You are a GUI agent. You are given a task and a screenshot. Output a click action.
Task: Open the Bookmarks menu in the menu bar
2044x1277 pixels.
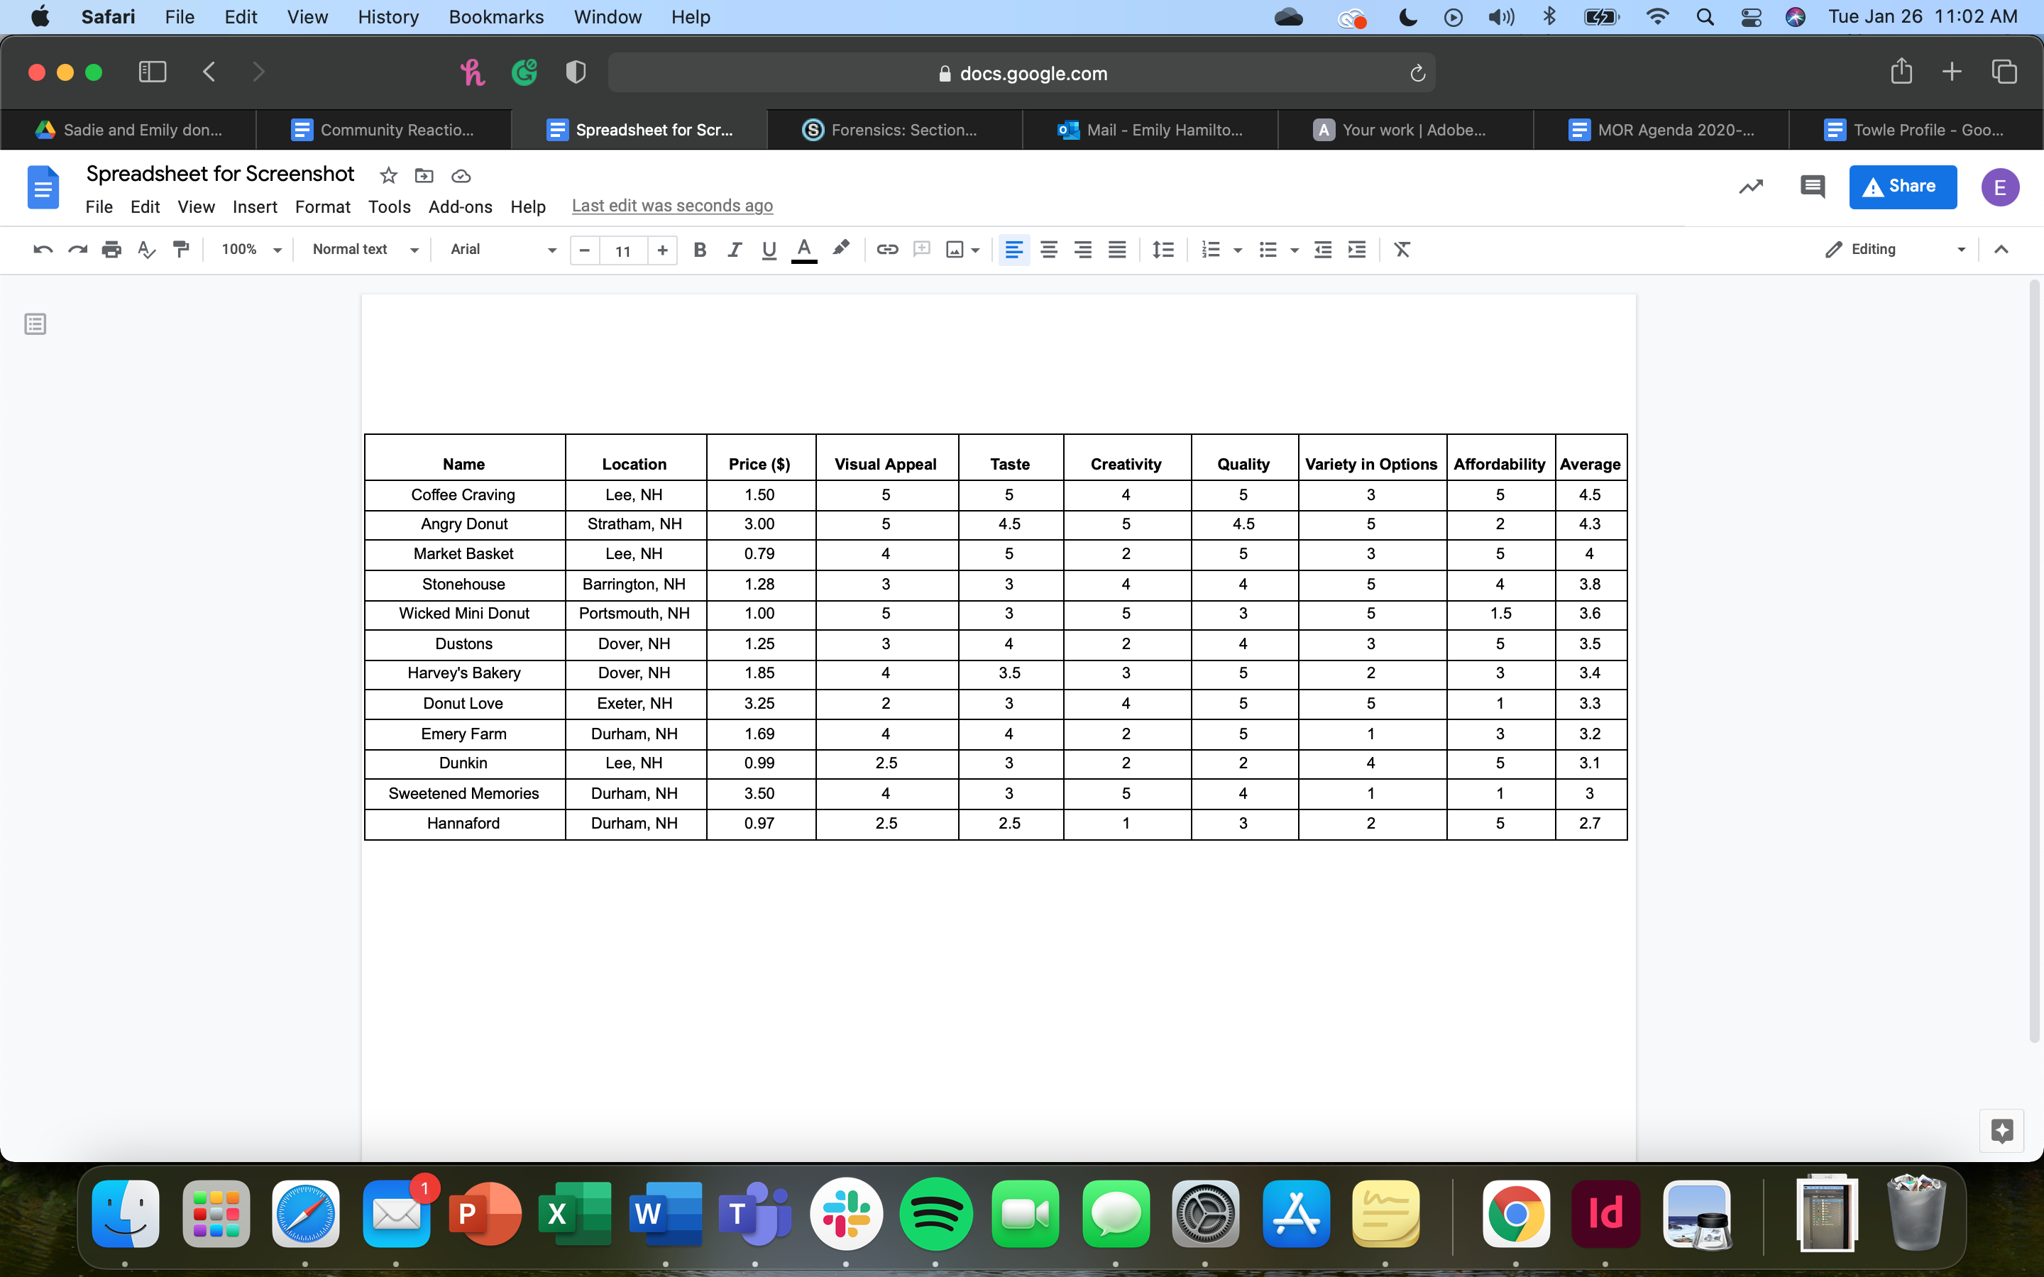(497, 17)
